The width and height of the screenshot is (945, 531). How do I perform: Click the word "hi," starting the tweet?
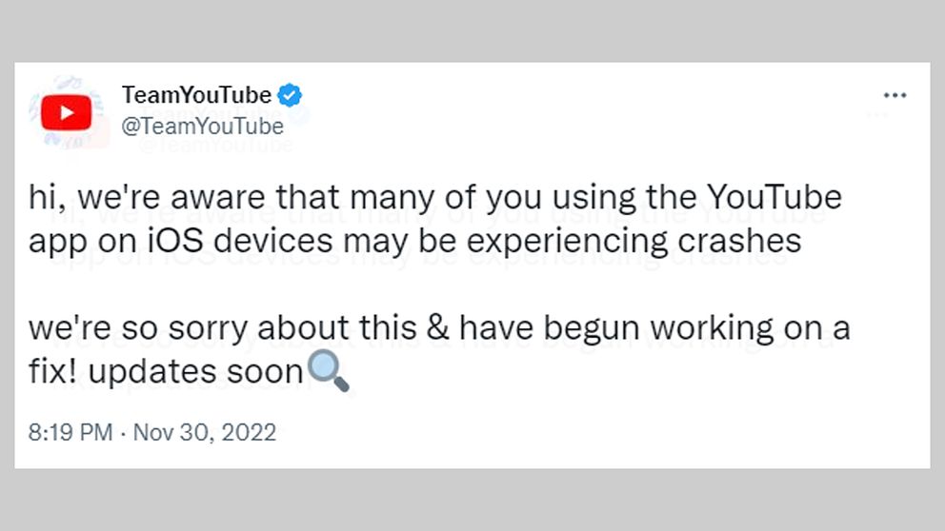pos(46,198)
